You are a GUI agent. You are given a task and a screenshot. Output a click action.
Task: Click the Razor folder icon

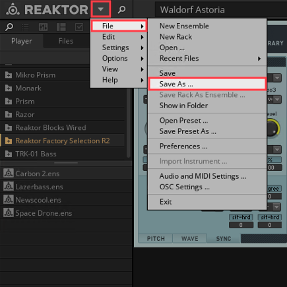pos(9,115)
